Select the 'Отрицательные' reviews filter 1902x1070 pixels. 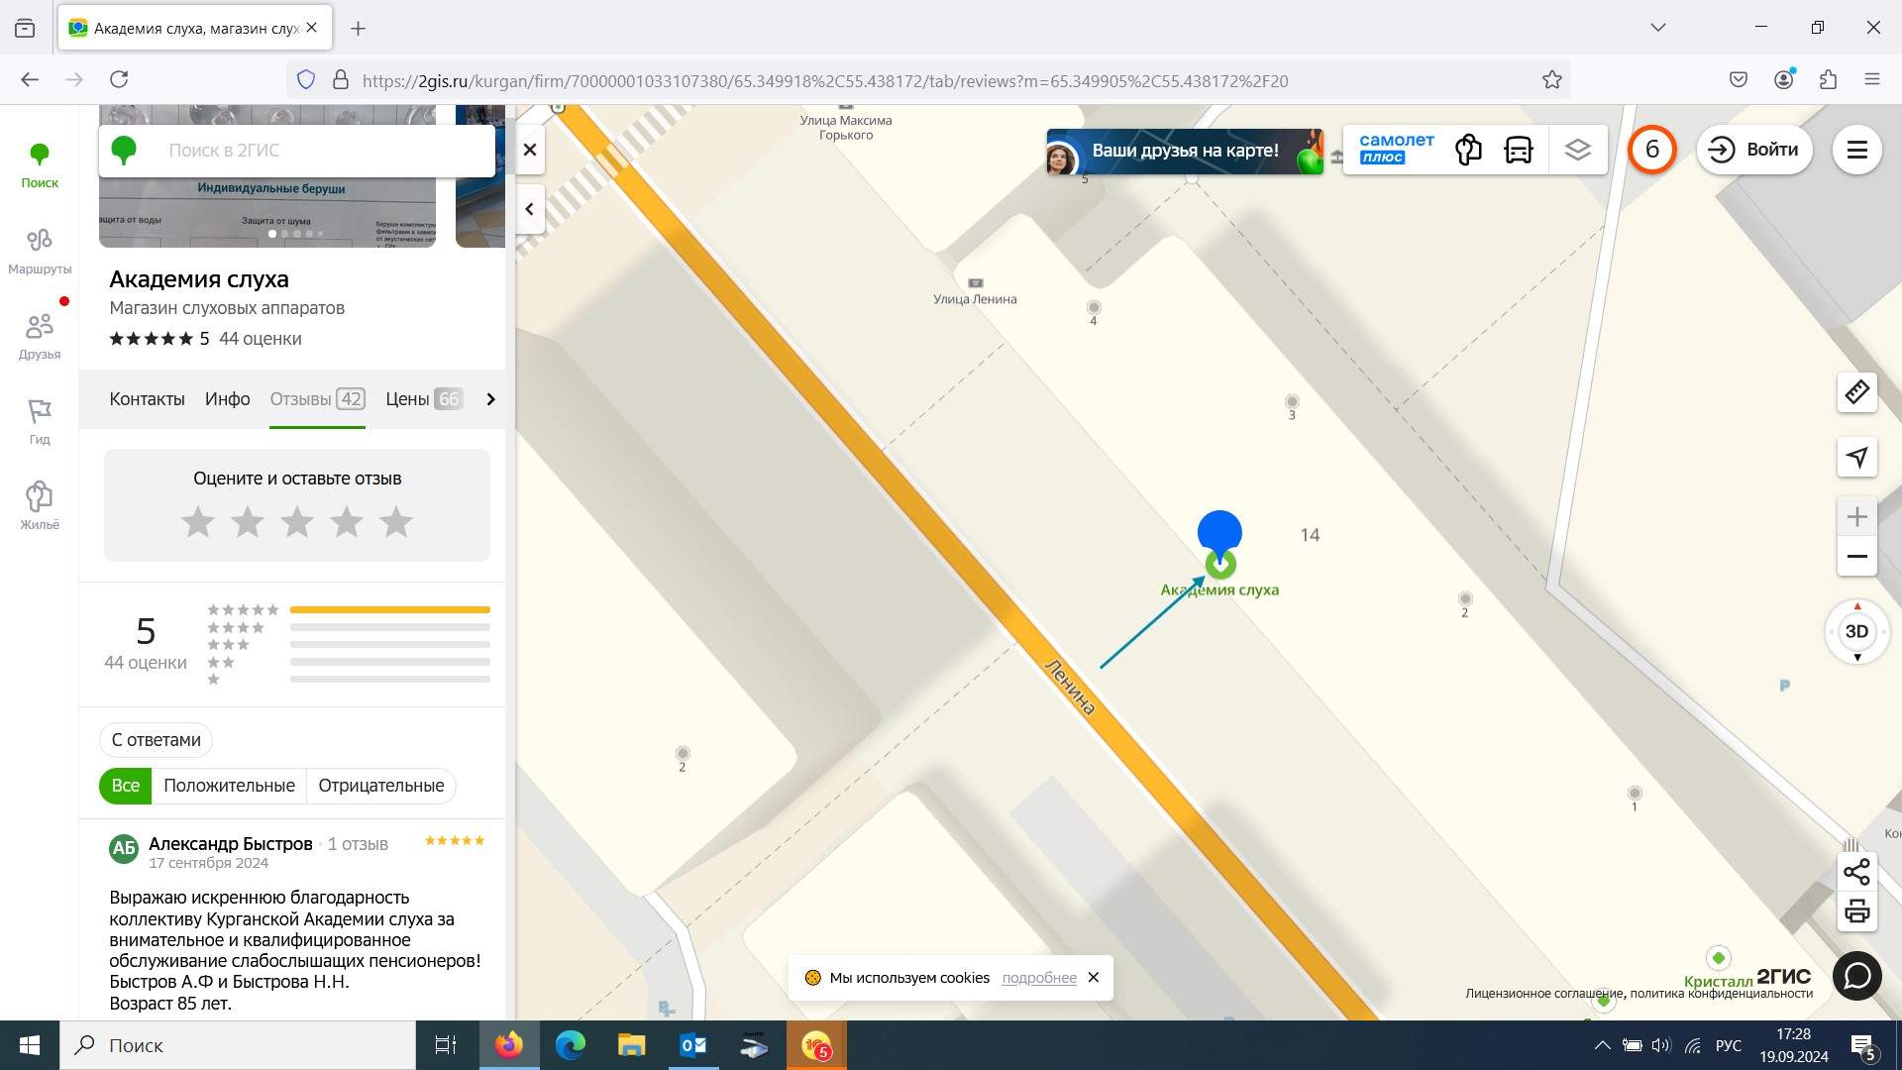[380, 786]
